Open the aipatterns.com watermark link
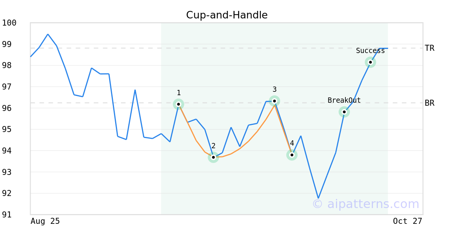This screenshot has height=237, width=453. pos(365,204)
